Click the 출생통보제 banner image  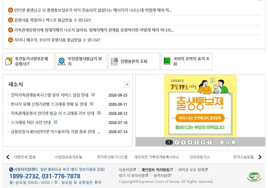200,106
